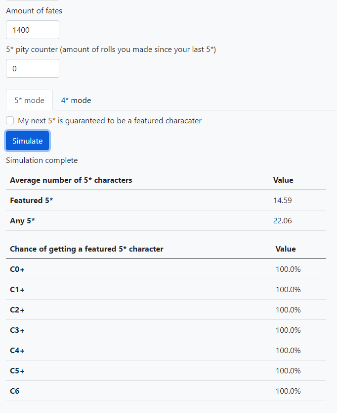Viewport: 337px width, 413px height.
Task: Click the "Amount of fates" label text
Action: point(34,10)
